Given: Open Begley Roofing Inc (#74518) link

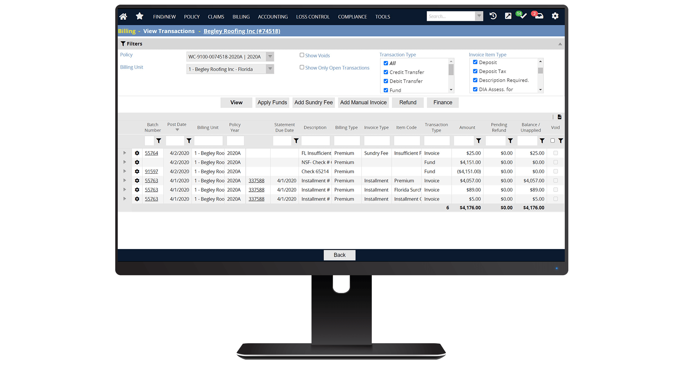Looking at the screenshot, I should click(x=242, y=31).
